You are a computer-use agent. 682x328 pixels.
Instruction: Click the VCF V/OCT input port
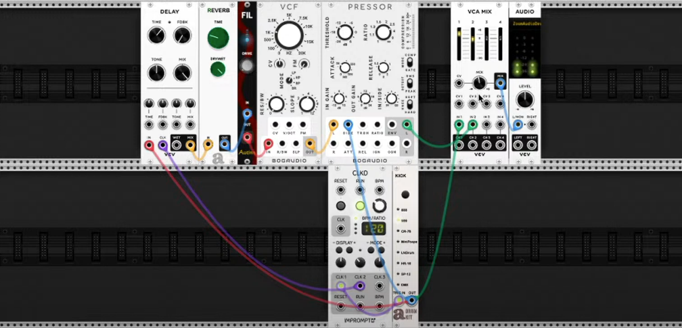289,124
